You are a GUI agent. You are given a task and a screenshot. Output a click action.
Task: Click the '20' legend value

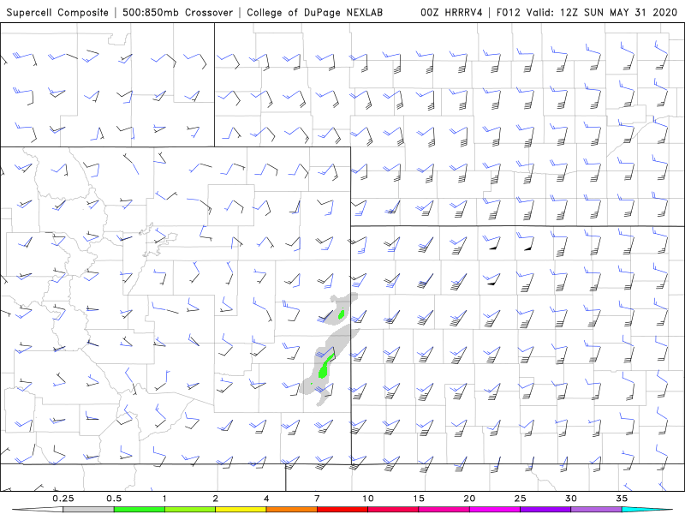pos(469,499)
